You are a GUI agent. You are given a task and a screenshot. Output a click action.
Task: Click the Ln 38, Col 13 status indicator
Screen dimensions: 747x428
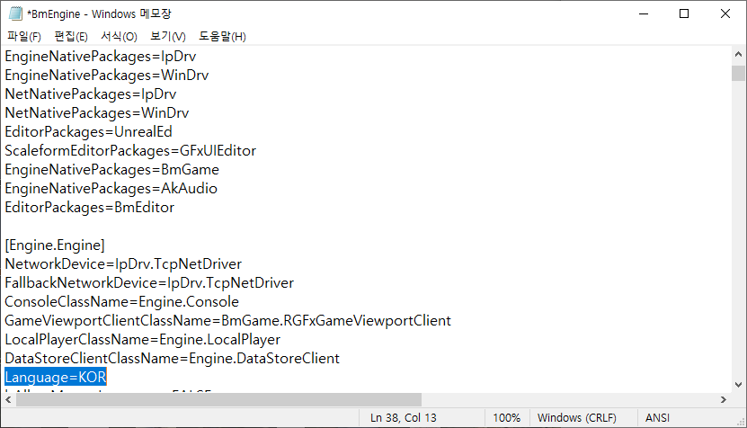pyautogui.click(x=403, y=418)
